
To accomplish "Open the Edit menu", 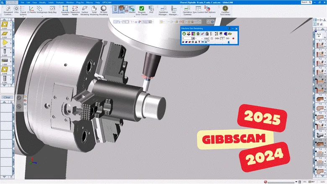I will [28, 3].
